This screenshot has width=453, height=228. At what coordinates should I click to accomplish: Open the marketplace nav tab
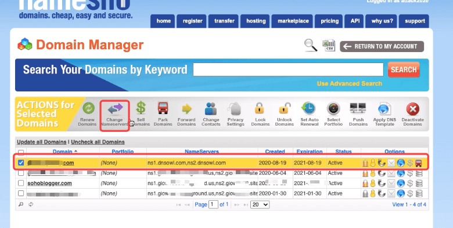tap(292, 21)
